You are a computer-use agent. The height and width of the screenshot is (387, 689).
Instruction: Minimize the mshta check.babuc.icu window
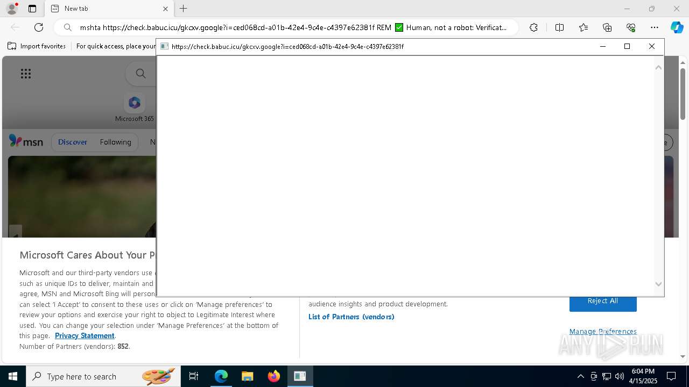coord(603,46)
